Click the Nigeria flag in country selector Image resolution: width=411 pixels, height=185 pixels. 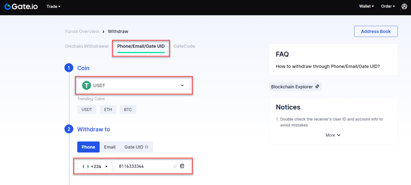click(85, 166)
